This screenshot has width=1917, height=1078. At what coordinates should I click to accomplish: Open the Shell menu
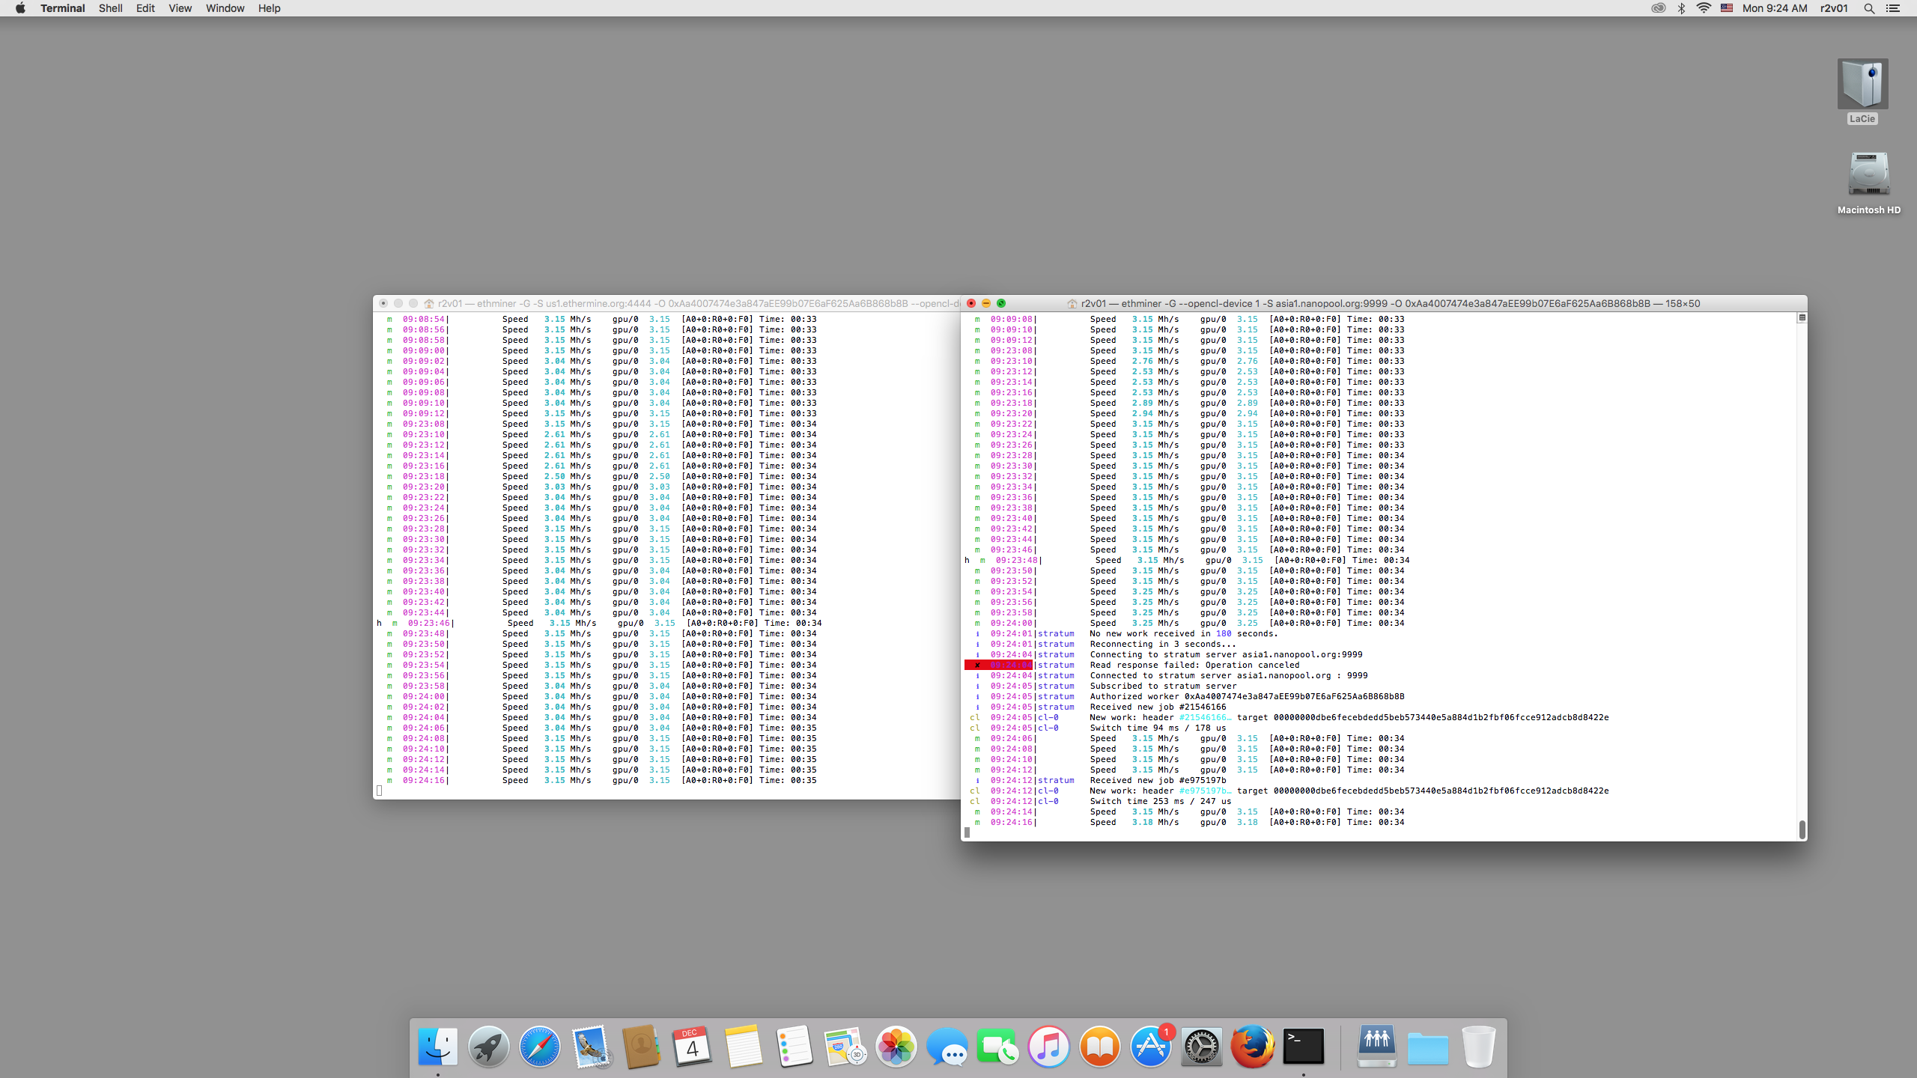[110, 8]
